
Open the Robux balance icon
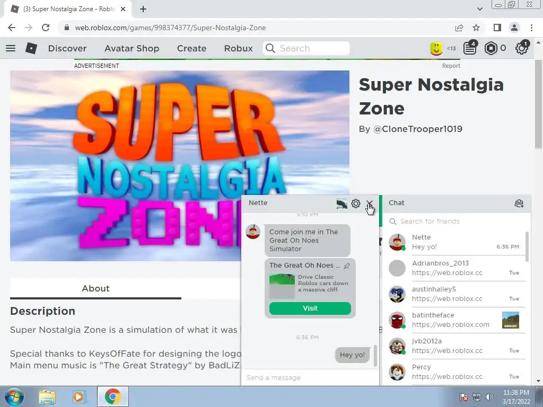[491, 48]
